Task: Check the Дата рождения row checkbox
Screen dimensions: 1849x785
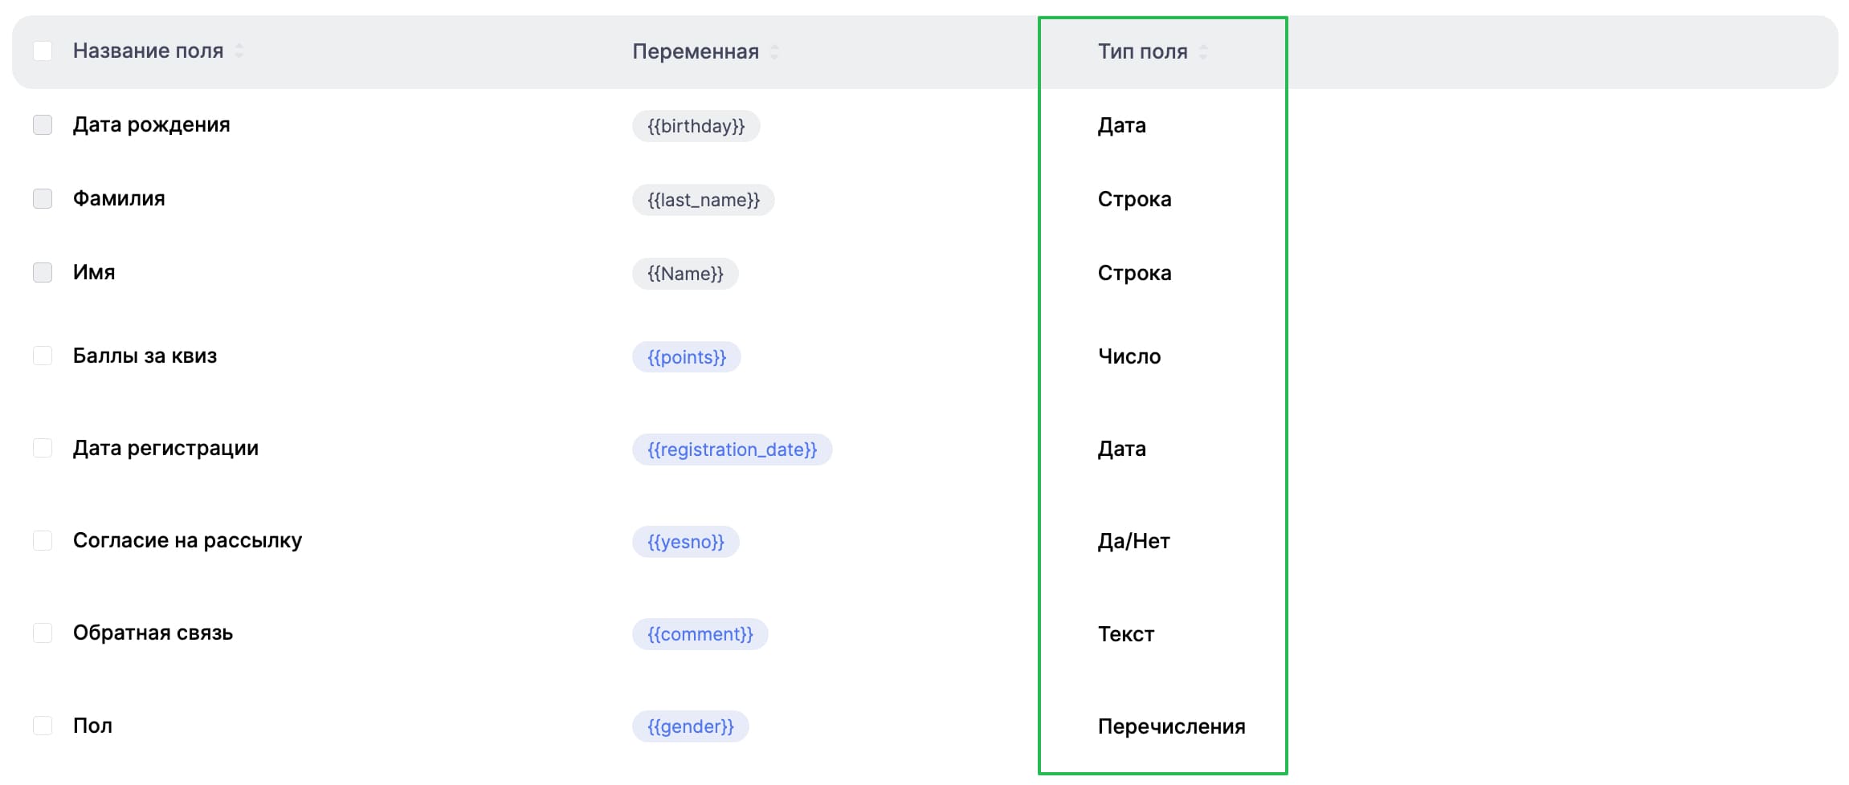Action: [x=43, y=125]
